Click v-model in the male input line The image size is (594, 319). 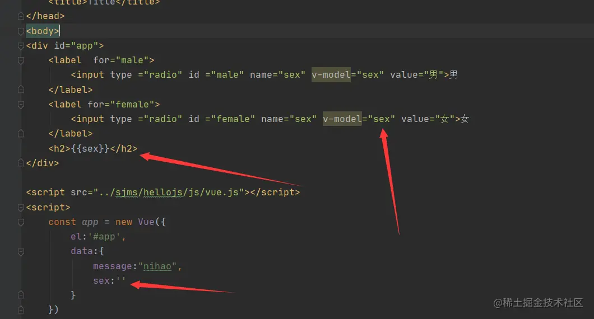coord(331,75)
